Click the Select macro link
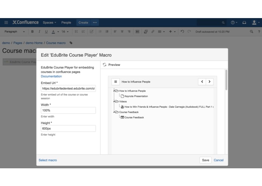Image resolution: width=262 pixels, height=186 pixels. (x=48, y=160)
